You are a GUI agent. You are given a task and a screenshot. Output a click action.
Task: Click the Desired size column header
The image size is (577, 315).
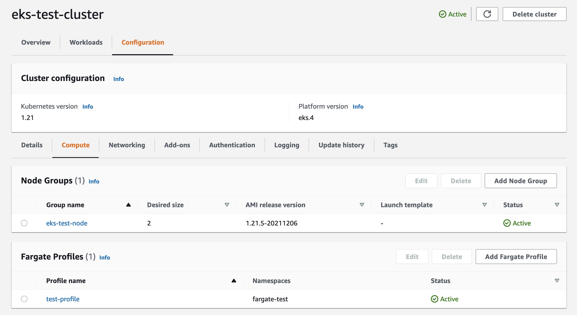pos(165,205)
